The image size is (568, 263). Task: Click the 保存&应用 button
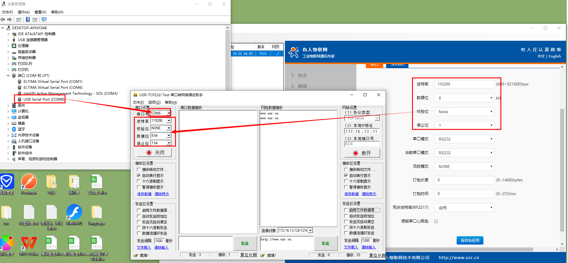(x=470, y=240)
